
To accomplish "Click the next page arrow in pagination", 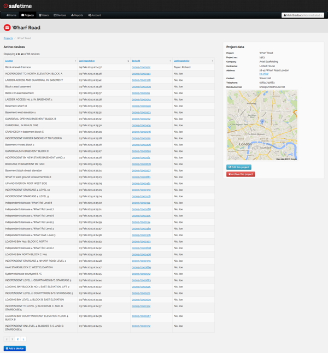I will click(23, 339).
